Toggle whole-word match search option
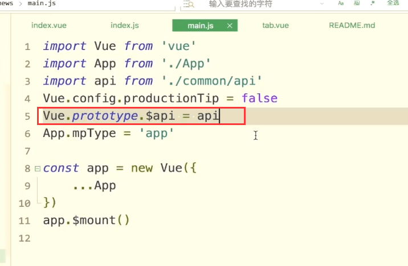 point(357,3)
